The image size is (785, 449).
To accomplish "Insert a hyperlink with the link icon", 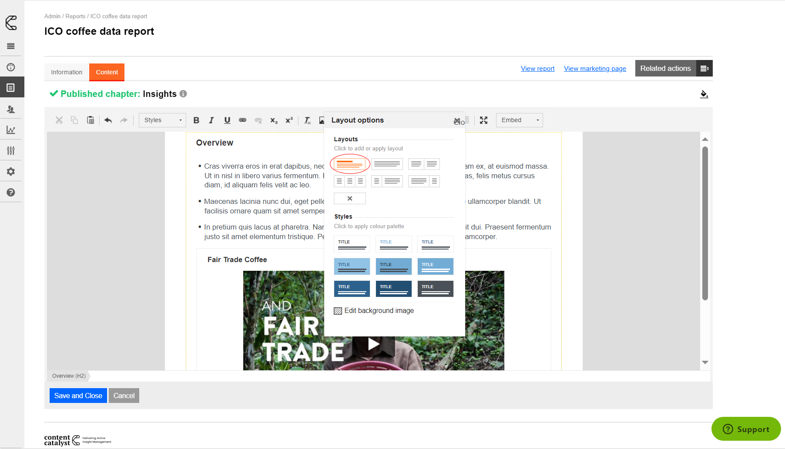I will click(x=242, y=120).
